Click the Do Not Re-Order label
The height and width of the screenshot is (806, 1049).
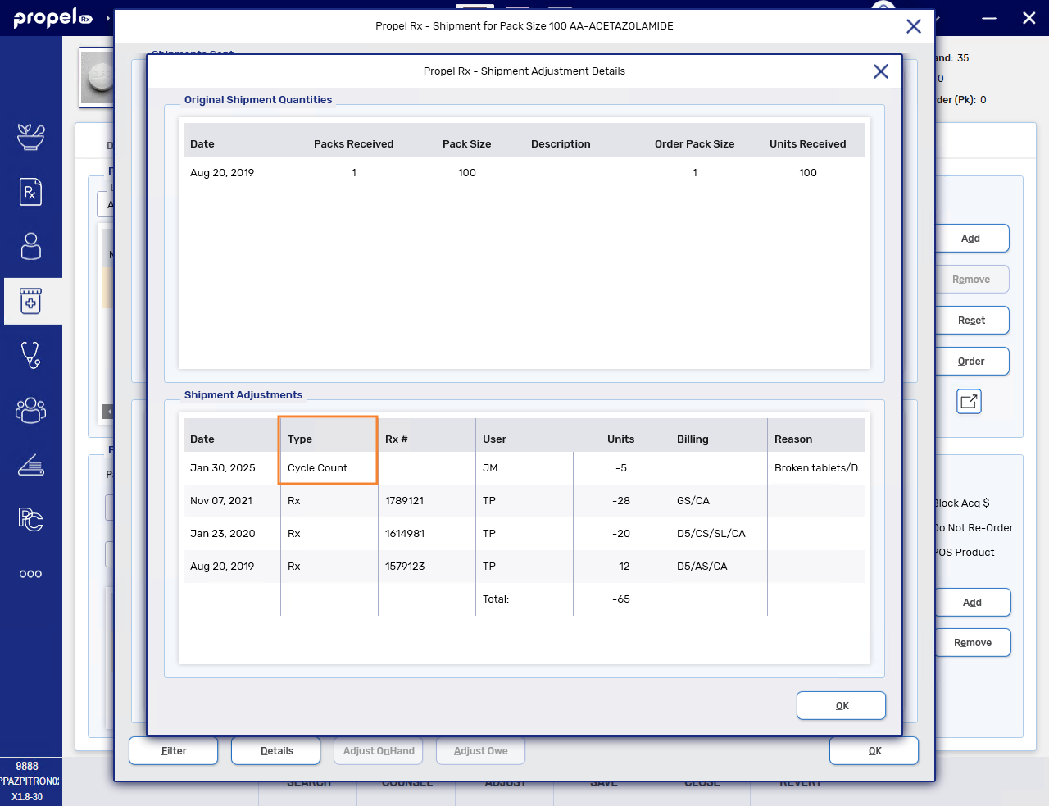pos(974,527)
